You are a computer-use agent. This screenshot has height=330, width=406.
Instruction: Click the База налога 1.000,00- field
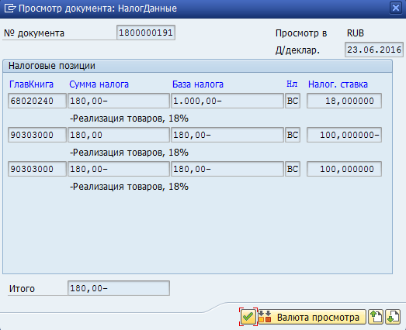pos(227,101)
